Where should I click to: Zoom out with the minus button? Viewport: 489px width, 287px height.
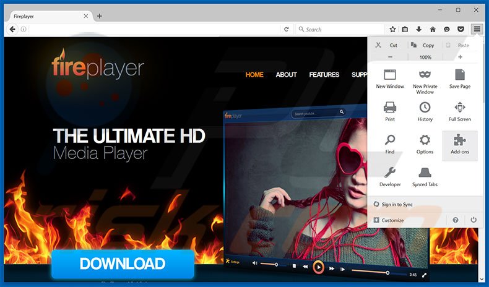tap(390, 57)
